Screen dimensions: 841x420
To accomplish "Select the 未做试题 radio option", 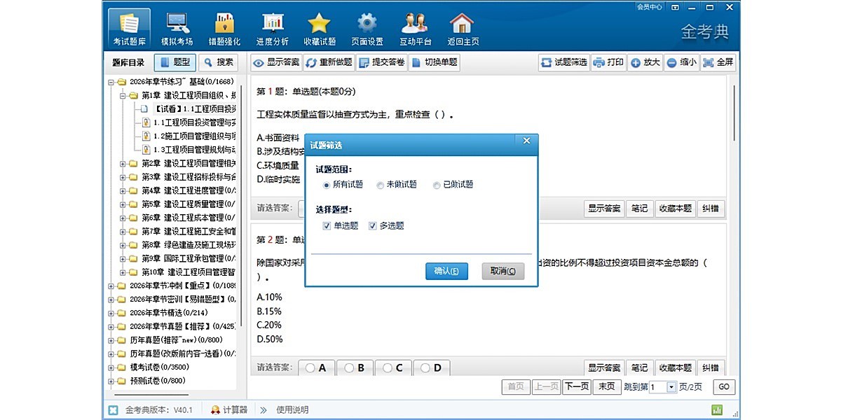I will pos(381,185).
